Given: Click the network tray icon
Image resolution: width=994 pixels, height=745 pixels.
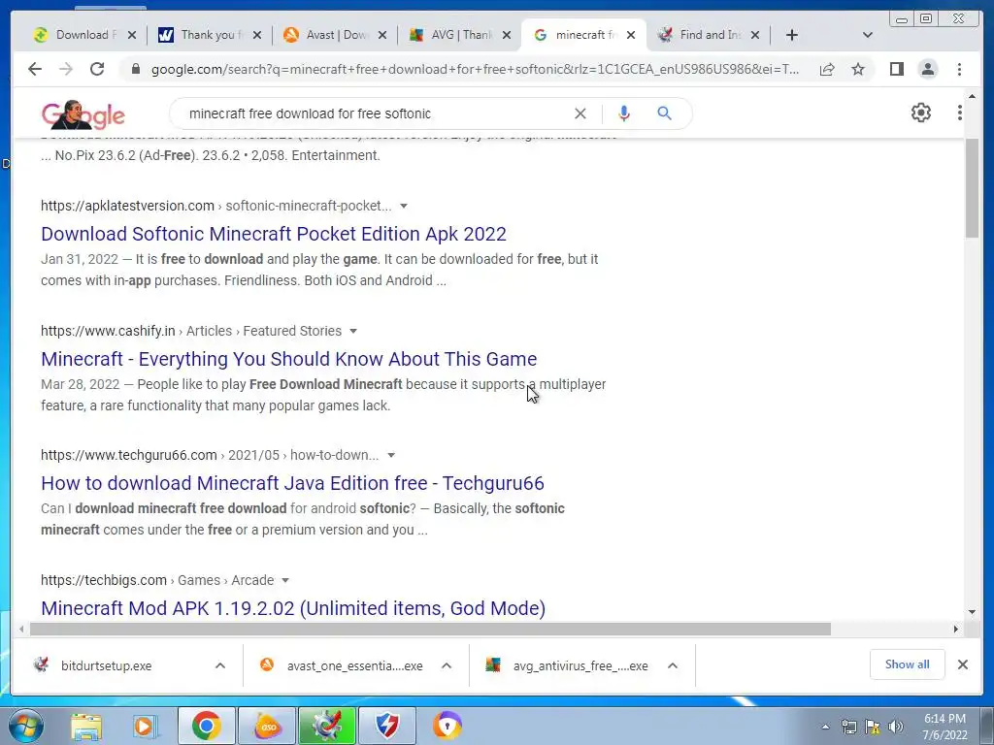Looking at the screenshot, I should click(x=848, y=727).
